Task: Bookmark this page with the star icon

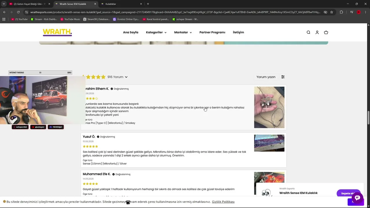Action: point(332,12)
